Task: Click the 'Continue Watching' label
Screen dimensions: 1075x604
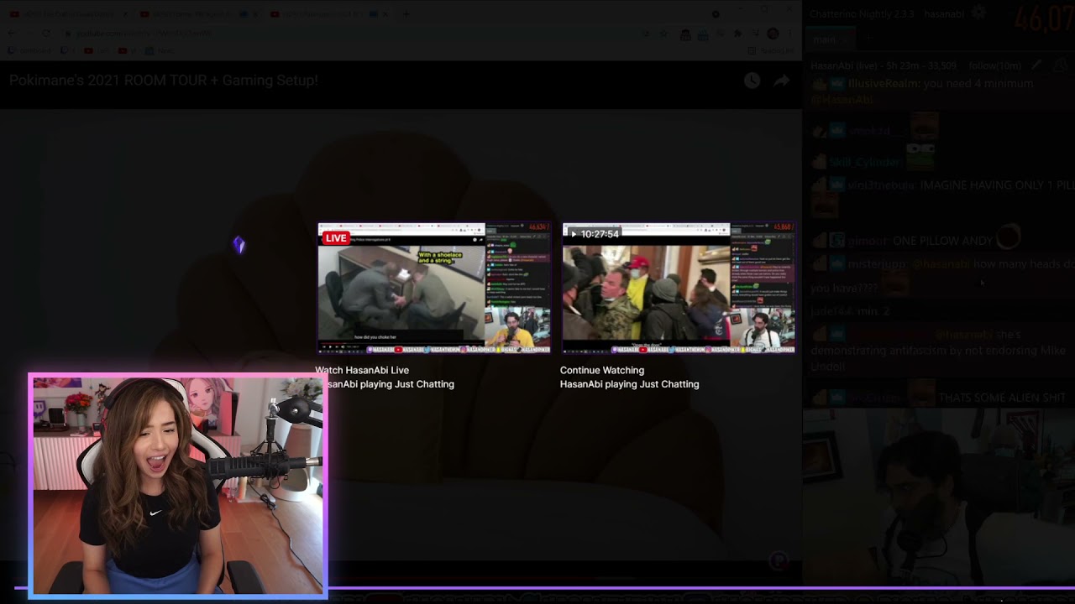Action: (x=602, y=370)
